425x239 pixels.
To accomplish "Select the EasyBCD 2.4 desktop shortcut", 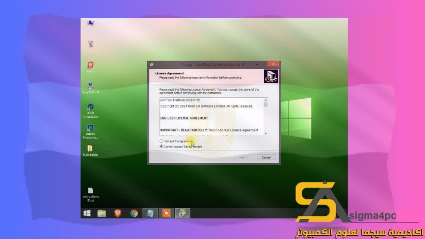I will [x=90, y=88].
